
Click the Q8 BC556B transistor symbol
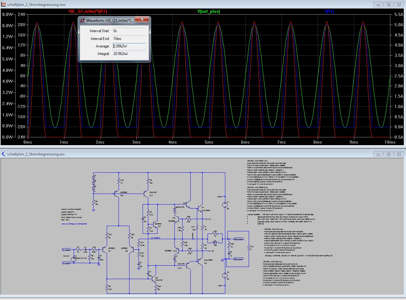pyautogui.click(x=117, y=194)
